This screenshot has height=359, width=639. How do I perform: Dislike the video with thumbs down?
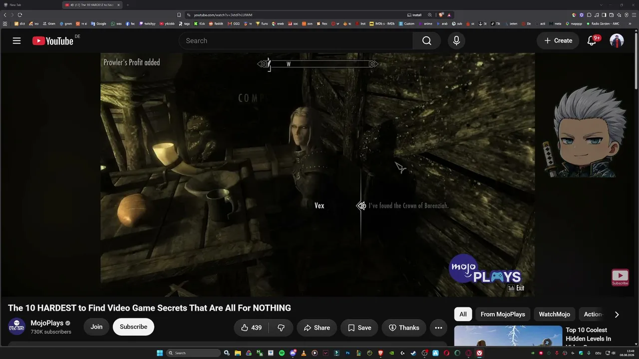click(x=281, y=328)
